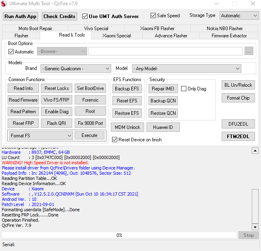The height and width of the screenshot is (251, 261).
Task: Open the Format FS operation dropdown
Action: (x=41, y=135)
